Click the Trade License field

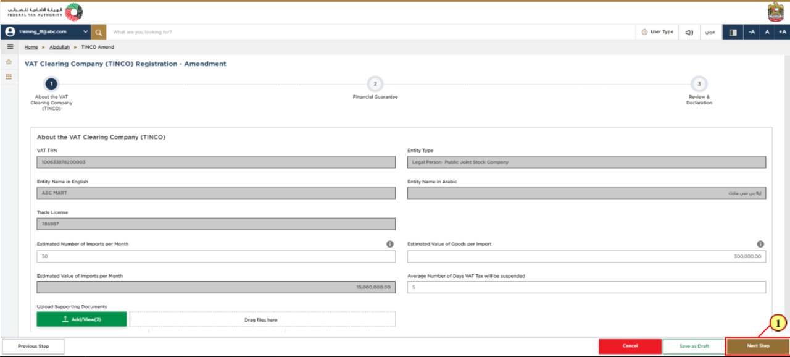pyautogui.click(x=216, y=224)
